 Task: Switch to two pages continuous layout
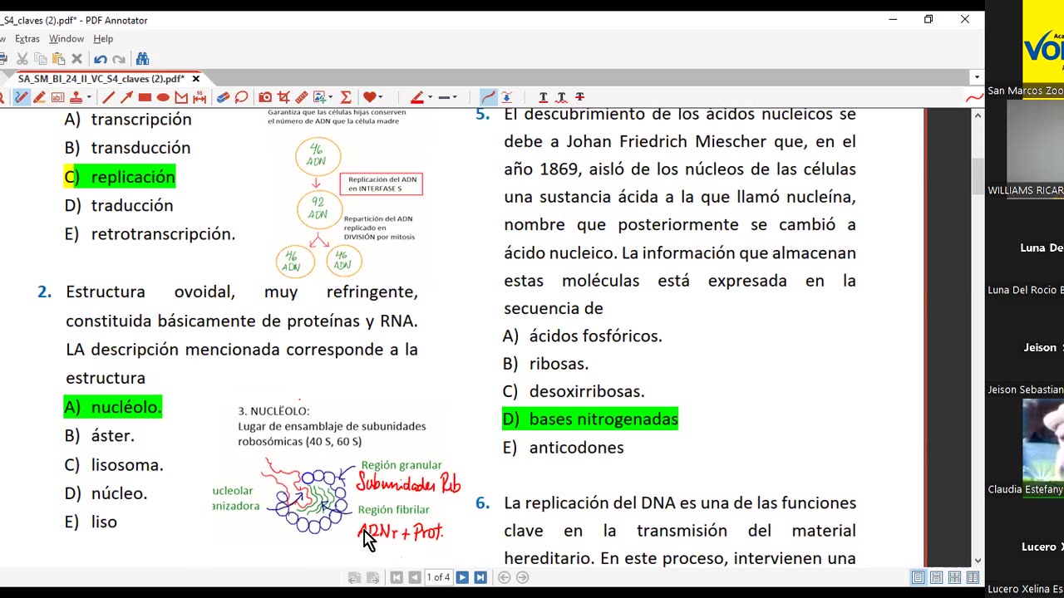[x=954, y=577]
